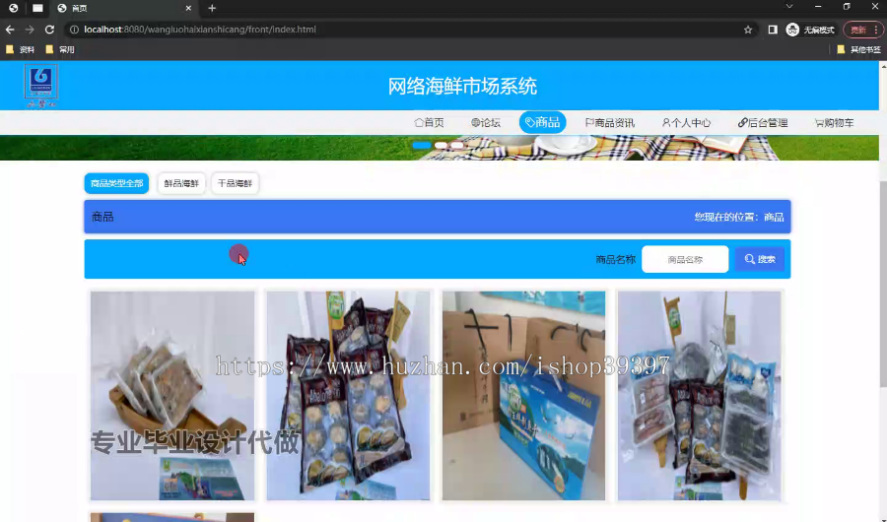Viewport: 887px width, 522px height.
Task: Click the site logo image
Action: 40,86
